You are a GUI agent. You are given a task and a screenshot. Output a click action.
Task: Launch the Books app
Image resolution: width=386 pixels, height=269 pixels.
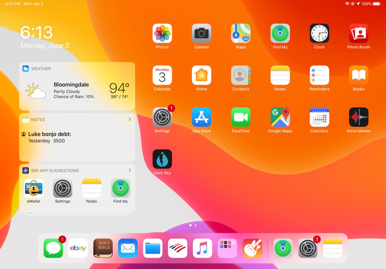[359, 75]
